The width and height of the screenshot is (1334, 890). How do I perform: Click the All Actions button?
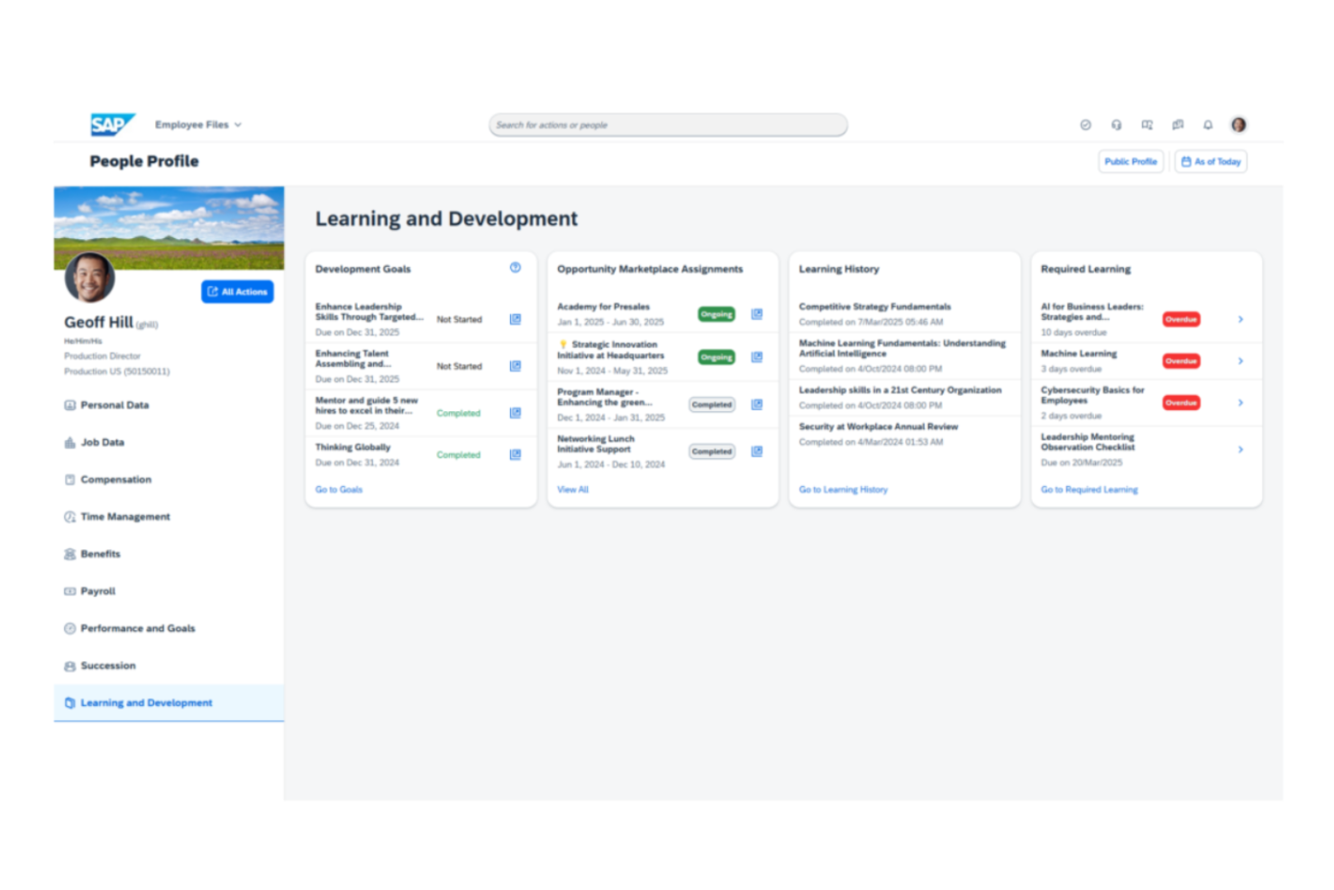click(237, 291)
